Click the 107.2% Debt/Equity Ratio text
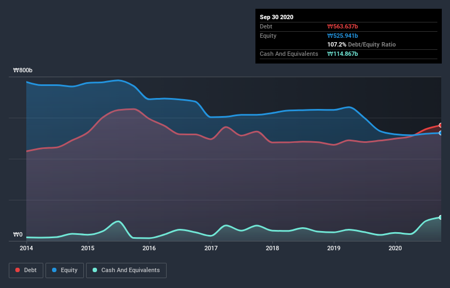Image resolution: width=450 pixels, height=288 pixels. click(x=362, y=45)
